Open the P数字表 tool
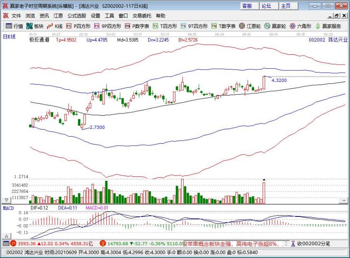The width and height of the screenshot is (350, 258). pos(137,26)
